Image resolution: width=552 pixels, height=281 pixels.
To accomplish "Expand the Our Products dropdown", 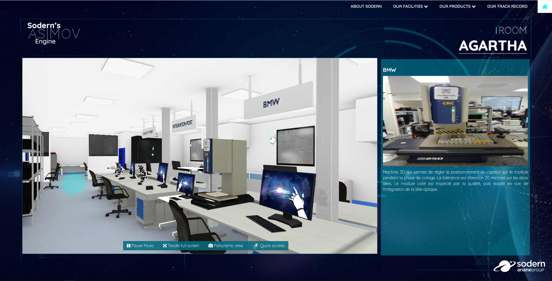I will (x=457, y=6).
